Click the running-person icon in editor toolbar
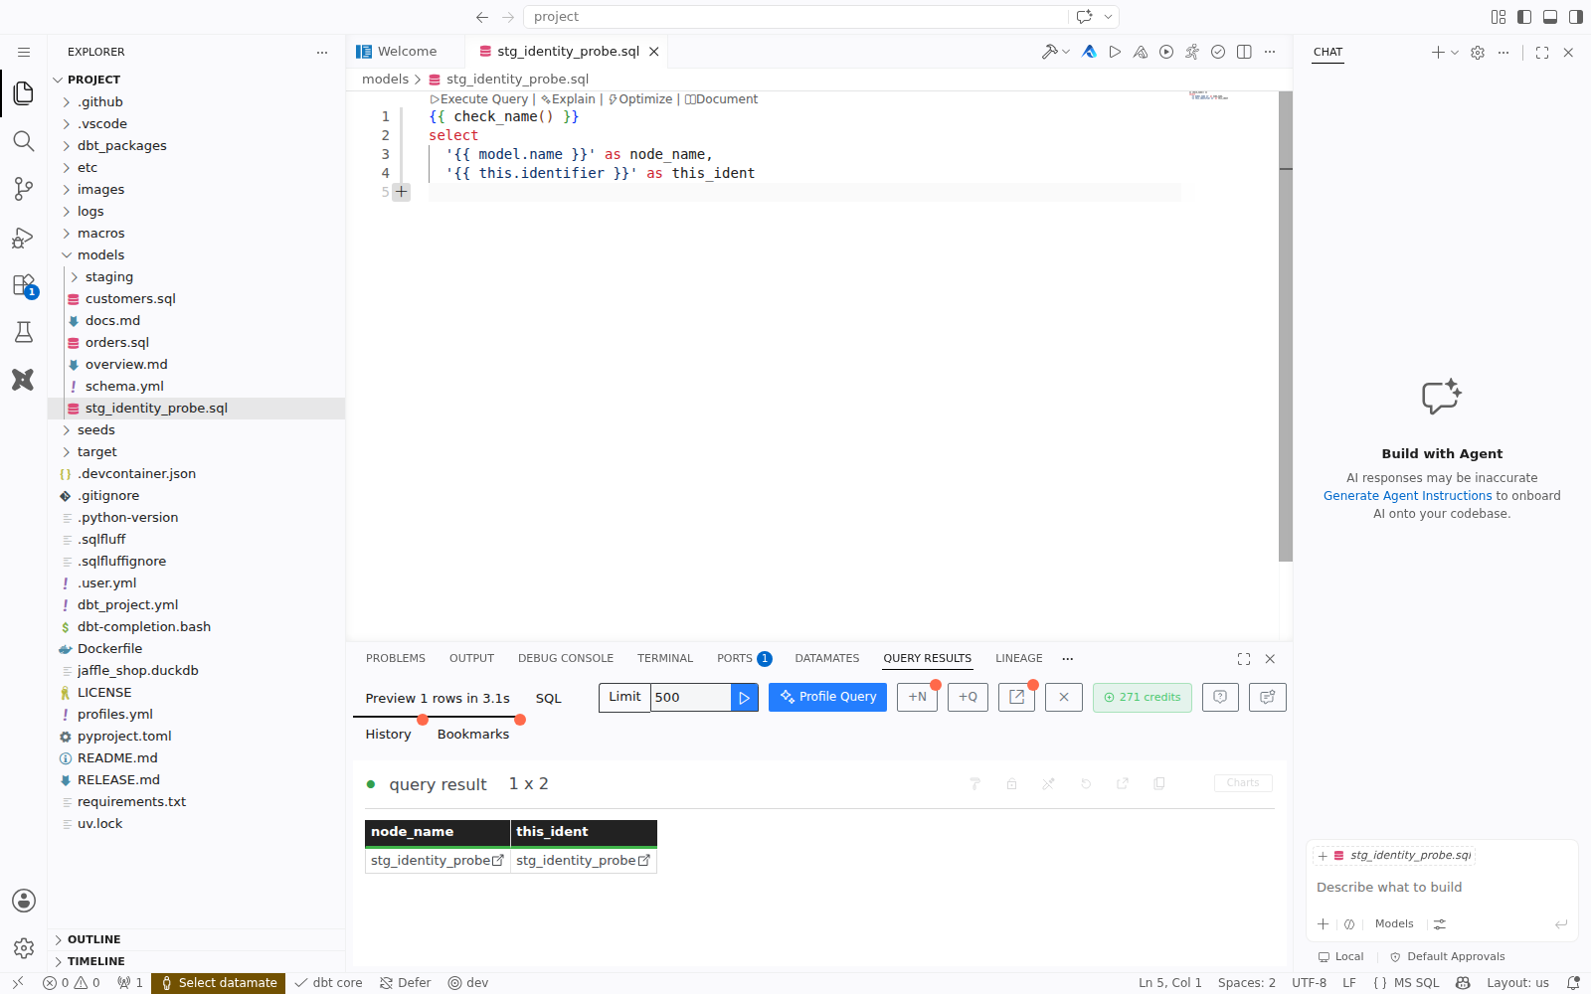The height and width of the screenshot is (994, 1591). coord(1192,52)
